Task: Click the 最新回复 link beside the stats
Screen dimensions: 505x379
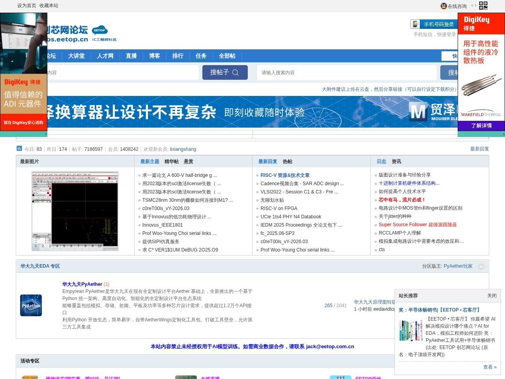Action: 480,149
